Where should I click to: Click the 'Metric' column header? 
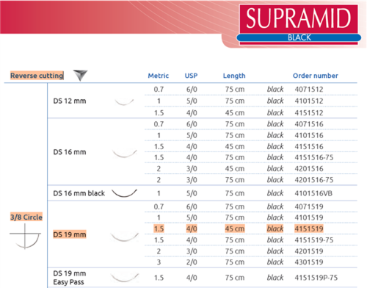pos(159,76)
